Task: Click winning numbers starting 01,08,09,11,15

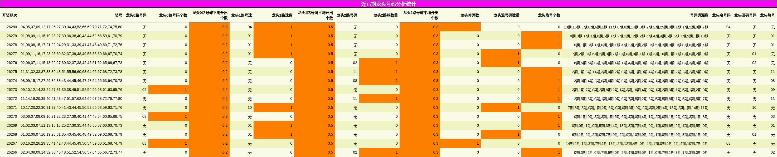Action: (71, 36)
